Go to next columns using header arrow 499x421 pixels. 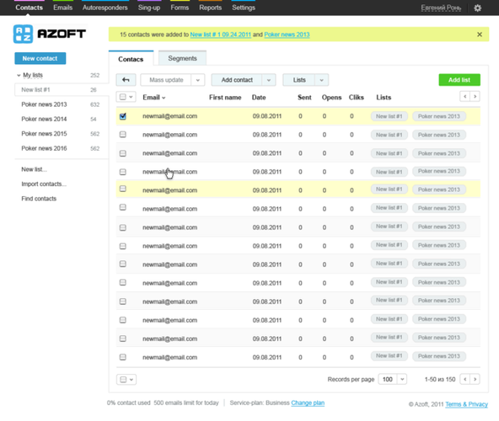[x=475, y=96]
